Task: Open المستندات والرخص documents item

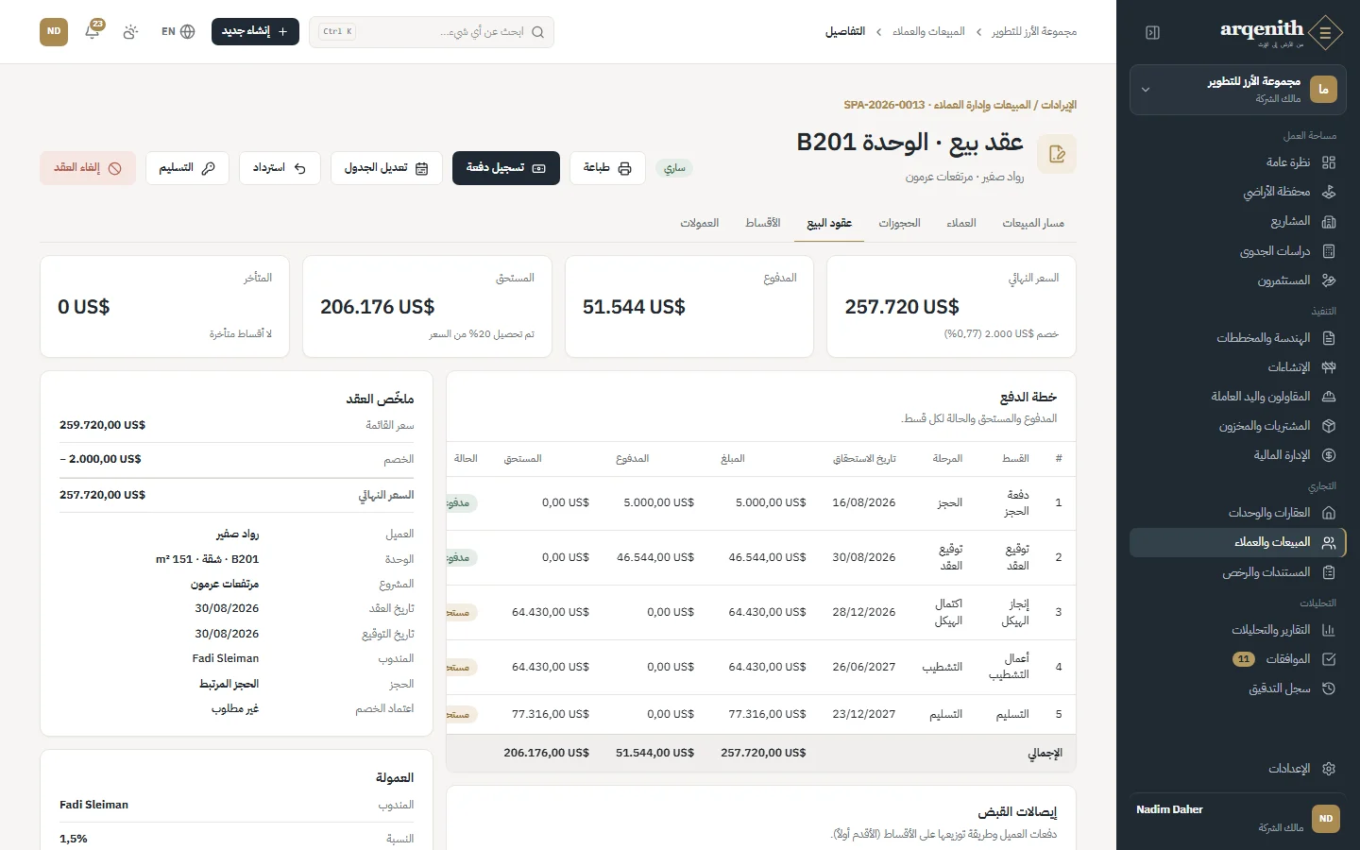Action: [1237, 572]
